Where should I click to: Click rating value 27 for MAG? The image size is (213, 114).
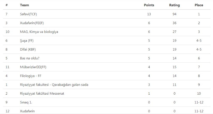pos(174,32)
